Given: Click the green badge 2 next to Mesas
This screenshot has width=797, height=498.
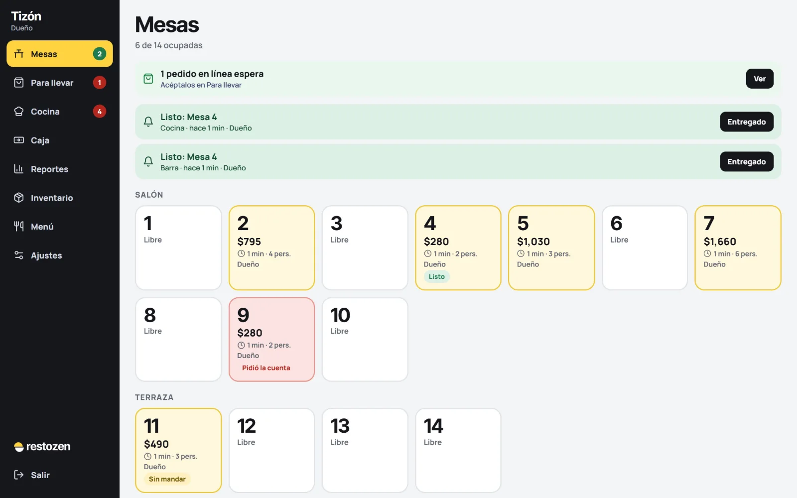Looking at the screenshot, I should tap(100, 54).
